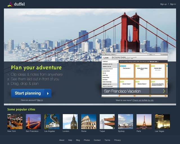Viewport: 180px width, 144px height.
Task: Click the duffel logo icon
Action: click(10, 4)
